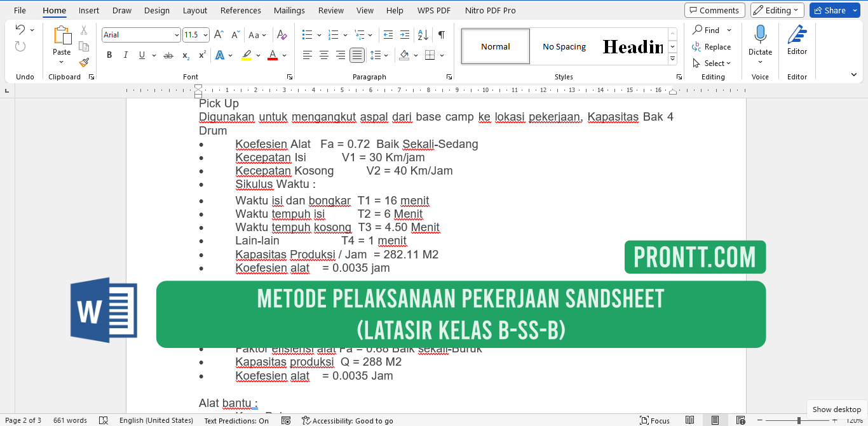
Task: Increase font size with the larger A icon
Action: point(219,35)
